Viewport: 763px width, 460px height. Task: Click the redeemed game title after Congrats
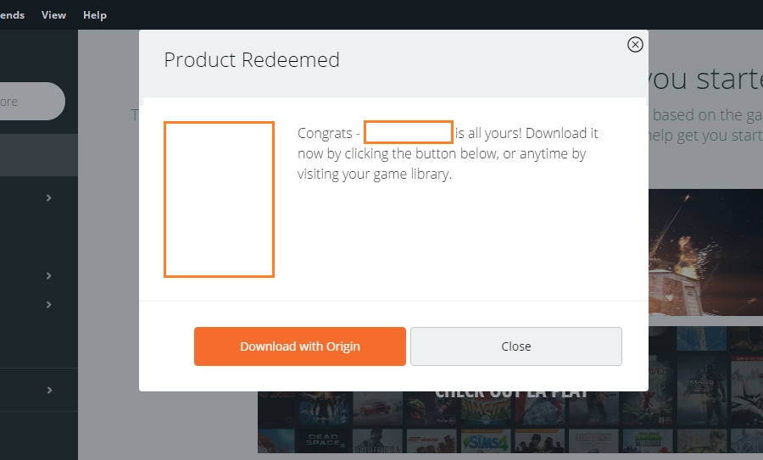point(408,133)
